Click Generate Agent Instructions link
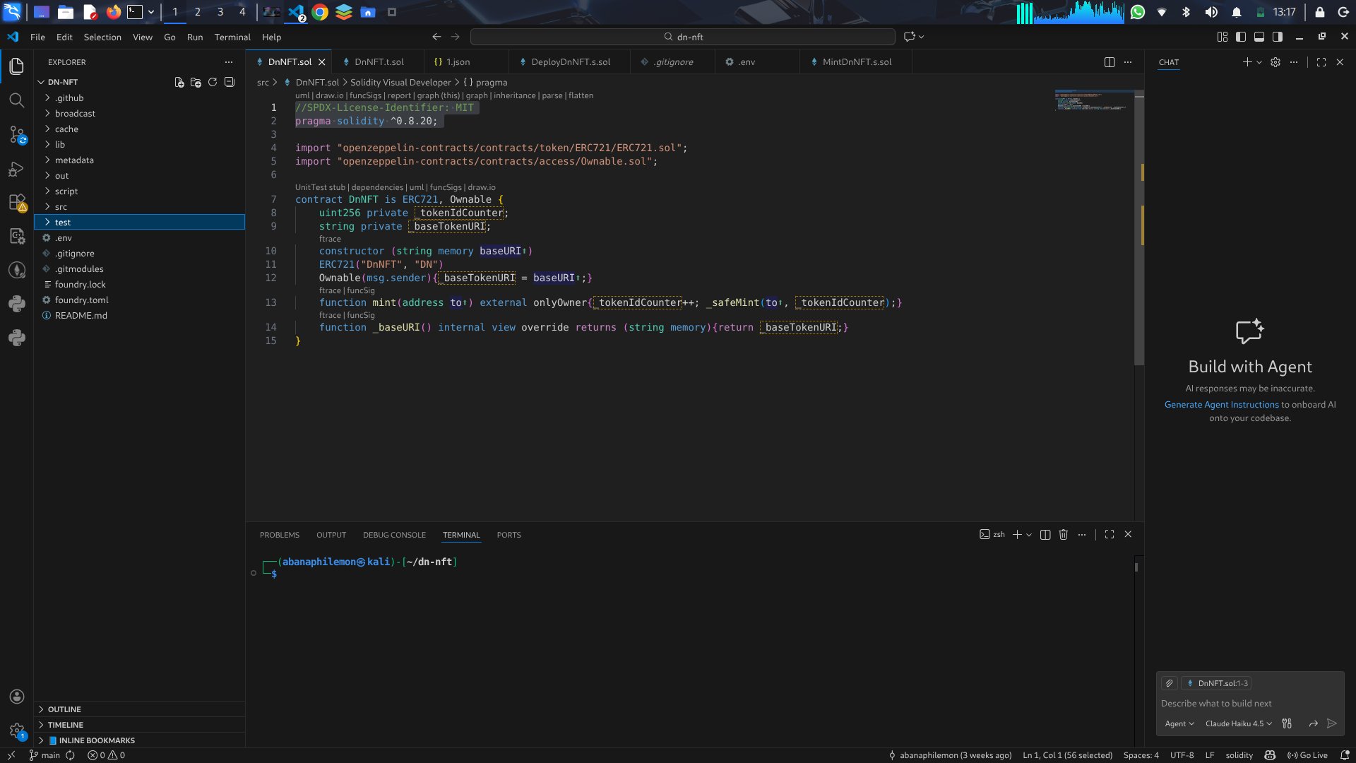Screen dimensions: 1356x763 tap(1221, 405)
